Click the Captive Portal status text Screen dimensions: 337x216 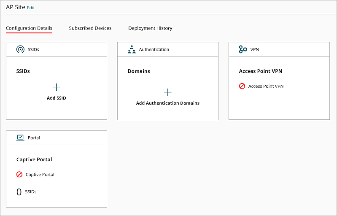click(x=40, y=175)
